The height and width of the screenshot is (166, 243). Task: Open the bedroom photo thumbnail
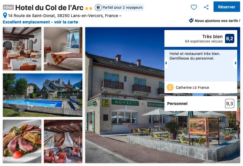[63, 49]
